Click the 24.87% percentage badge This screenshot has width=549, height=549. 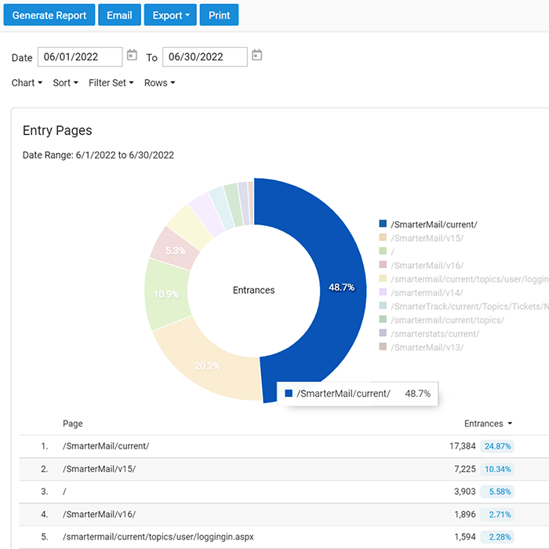[x=497, y=446]
